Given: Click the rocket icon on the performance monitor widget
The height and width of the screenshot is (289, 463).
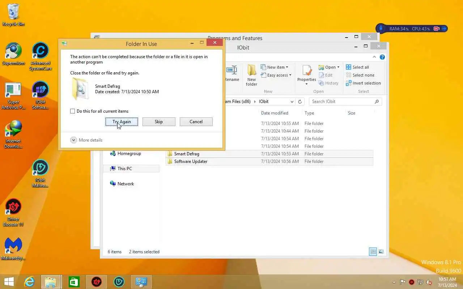Looking at the screenshot, I should pos(381,29).
